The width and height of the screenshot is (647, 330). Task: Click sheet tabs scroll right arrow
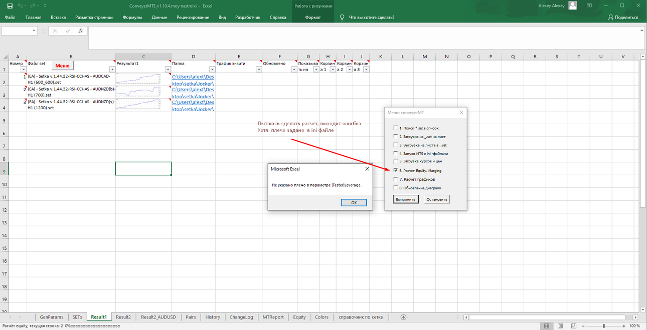tap(20, 317)
